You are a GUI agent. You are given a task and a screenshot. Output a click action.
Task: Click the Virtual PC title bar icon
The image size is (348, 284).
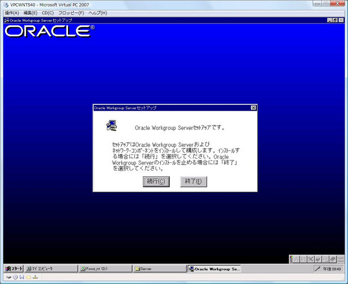pyautogui.click(x=6, y=5)
